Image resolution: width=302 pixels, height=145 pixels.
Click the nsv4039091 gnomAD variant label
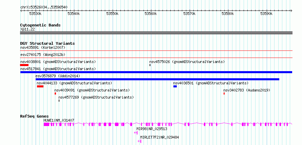coord(92,90)
